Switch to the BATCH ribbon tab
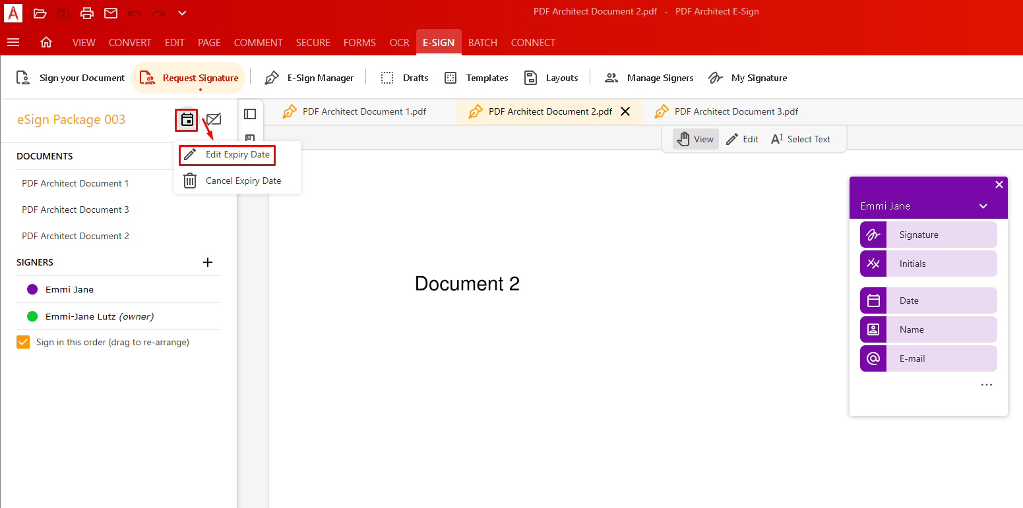The height and width of the screenshot is (508, 1023). (x=483, y=42)
